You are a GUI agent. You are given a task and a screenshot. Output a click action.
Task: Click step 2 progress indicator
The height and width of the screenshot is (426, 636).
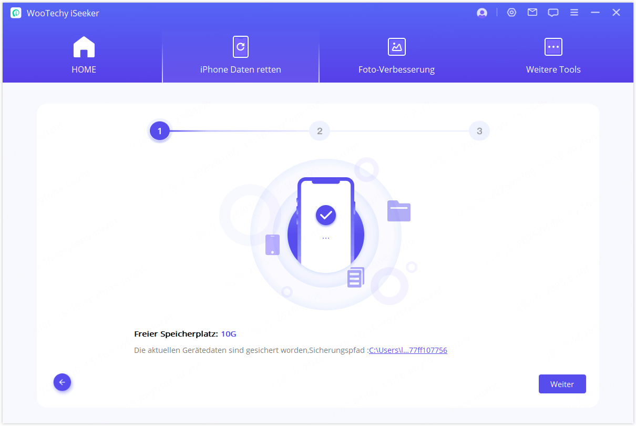coord(319,130)
